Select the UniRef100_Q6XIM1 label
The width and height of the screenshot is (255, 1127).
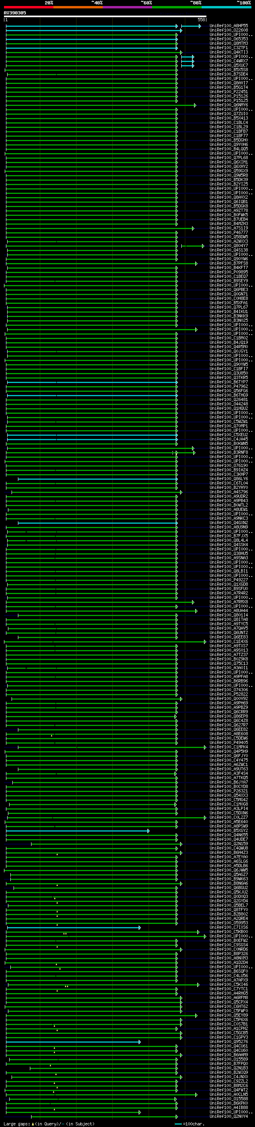(229, 162)
